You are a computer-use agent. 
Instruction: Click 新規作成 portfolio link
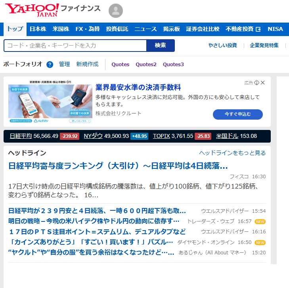87,64
